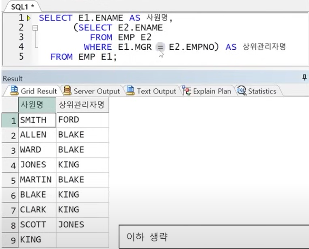
Task: Select row header number 5
Action: point(10,180)
